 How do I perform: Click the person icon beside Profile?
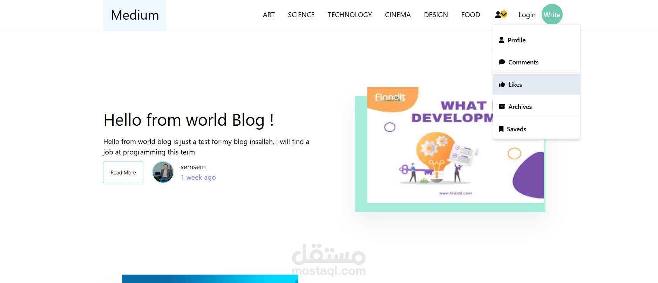pyautogui.click(x=502, y=40)
